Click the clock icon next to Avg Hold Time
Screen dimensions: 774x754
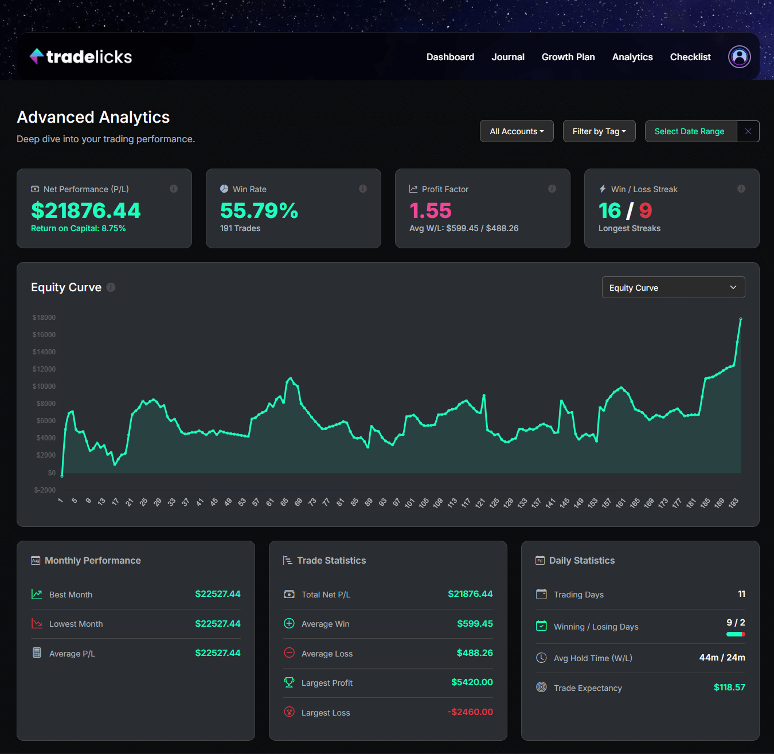click(541, 658)
